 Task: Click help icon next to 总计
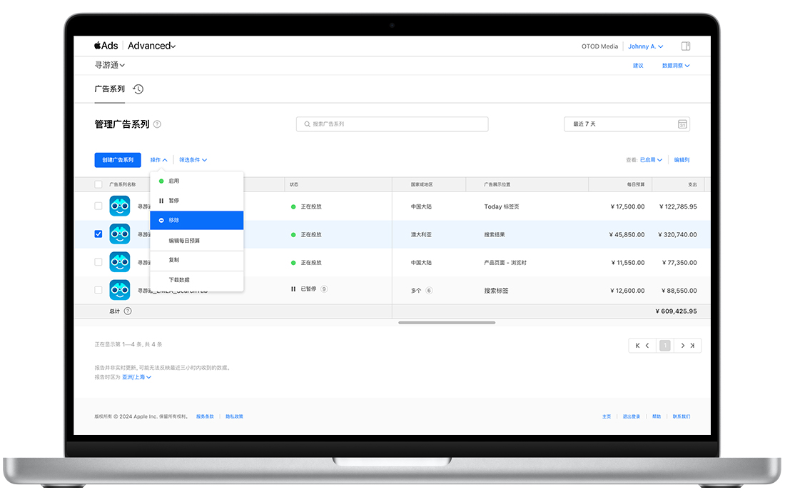[128, 311]
